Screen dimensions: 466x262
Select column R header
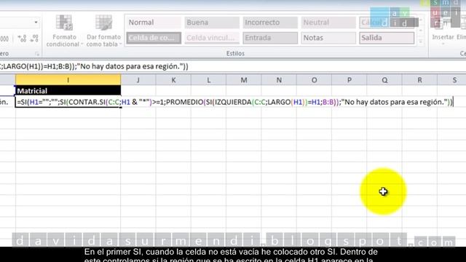[x=419, y=80]
